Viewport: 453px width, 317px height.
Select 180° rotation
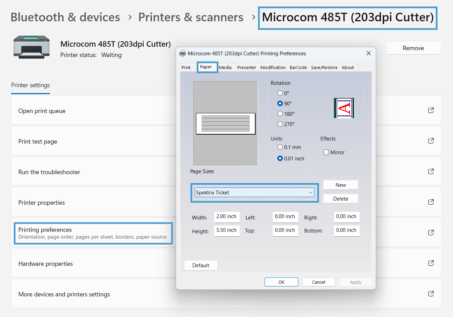tap(280, 114)
